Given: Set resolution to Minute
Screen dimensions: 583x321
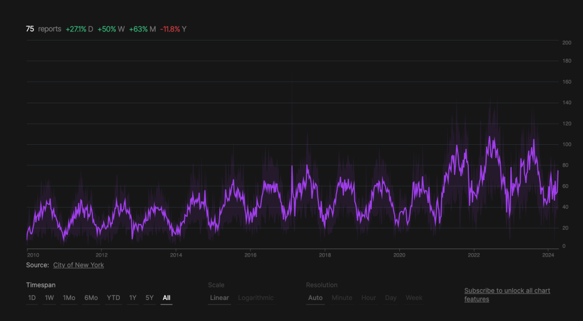Looking at the screenshot, I should point(342,298).
